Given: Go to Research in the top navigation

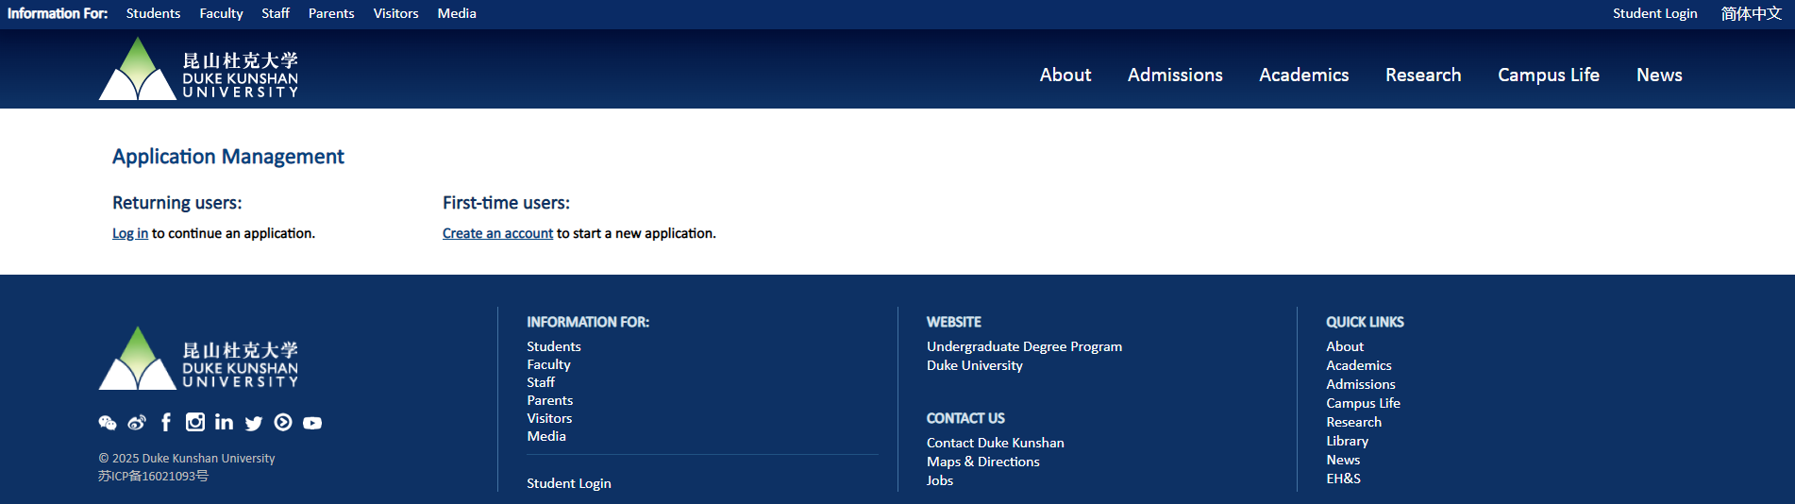Looking at the screenshot, I should (x=1422, y=75).
